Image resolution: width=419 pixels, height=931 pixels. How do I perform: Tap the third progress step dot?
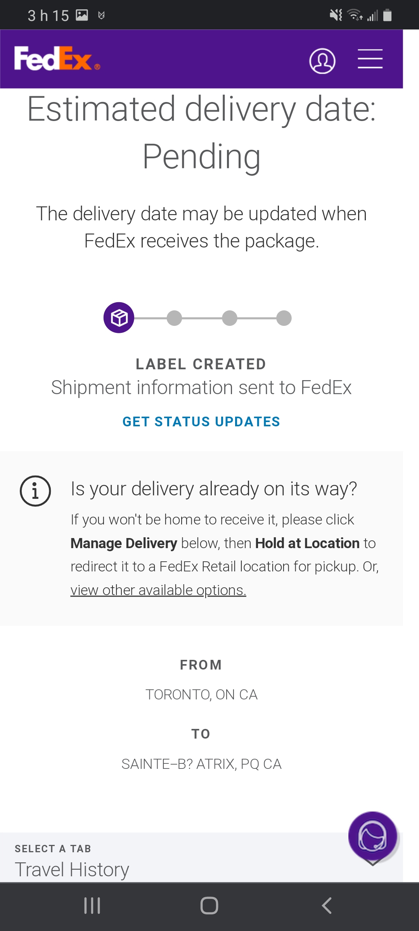[x=230, y=318]
